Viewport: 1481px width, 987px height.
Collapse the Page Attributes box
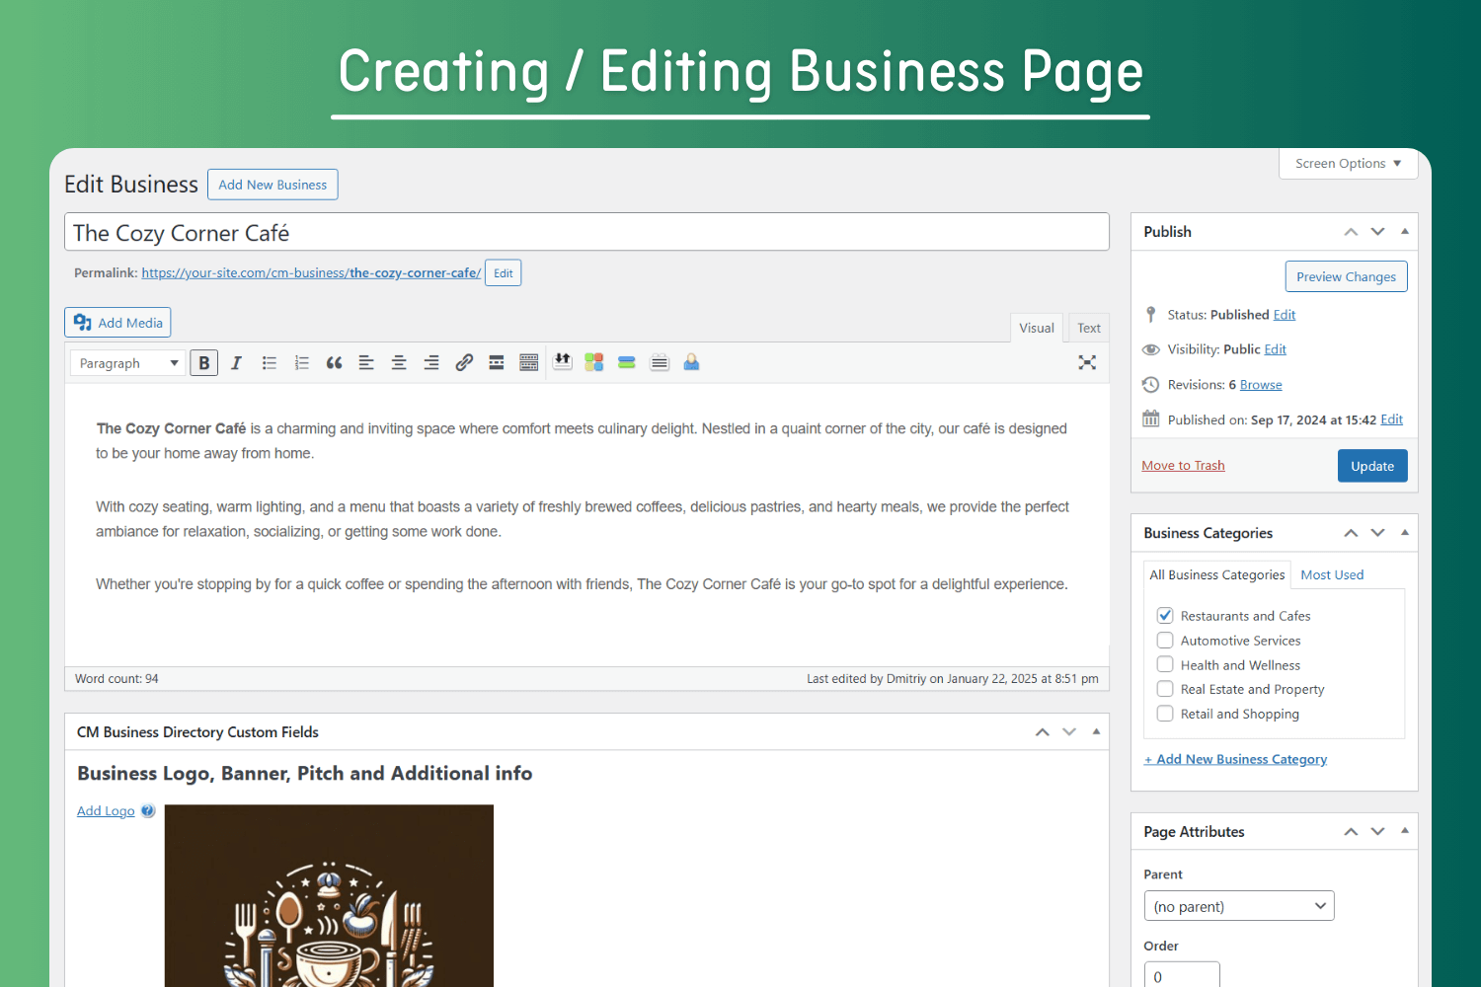click(1405, 831)
